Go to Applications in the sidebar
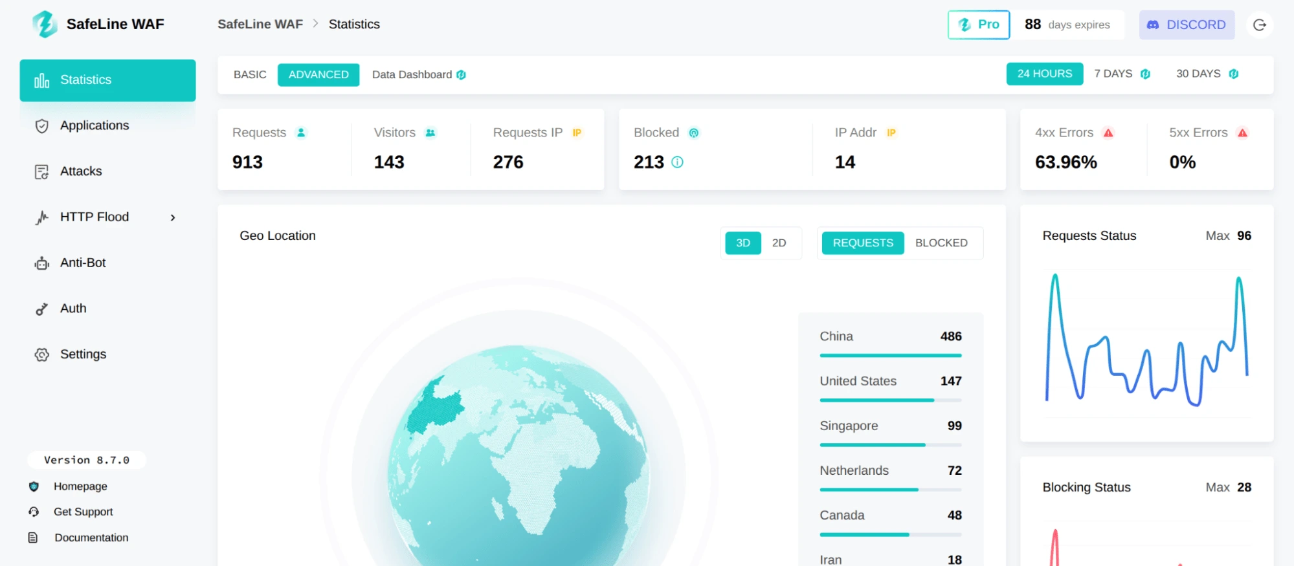The width and height of the screenshot is (1294, 566). tap(107, 126)
